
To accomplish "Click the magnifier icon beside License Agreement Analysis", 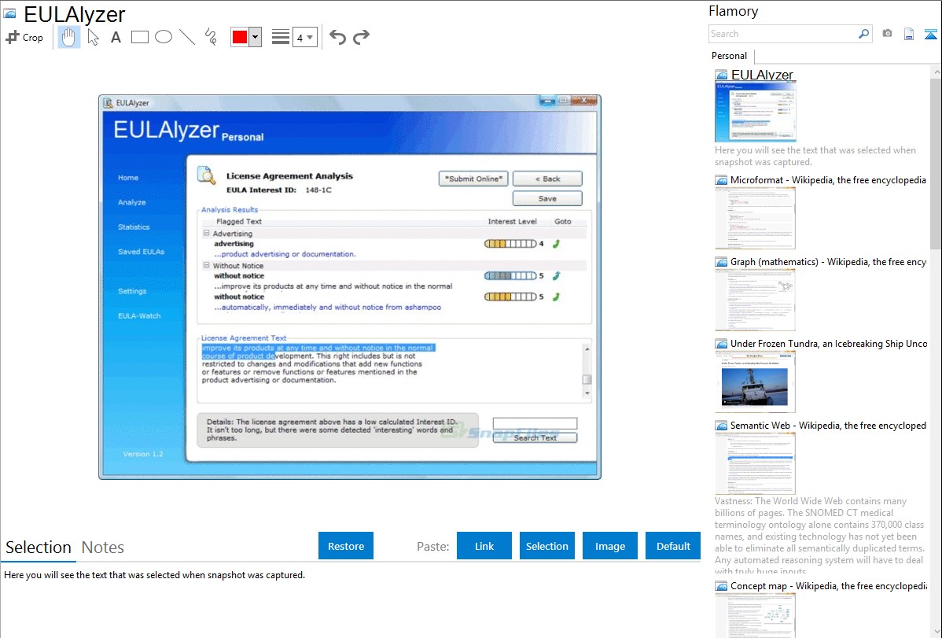I will click(206, 175).
